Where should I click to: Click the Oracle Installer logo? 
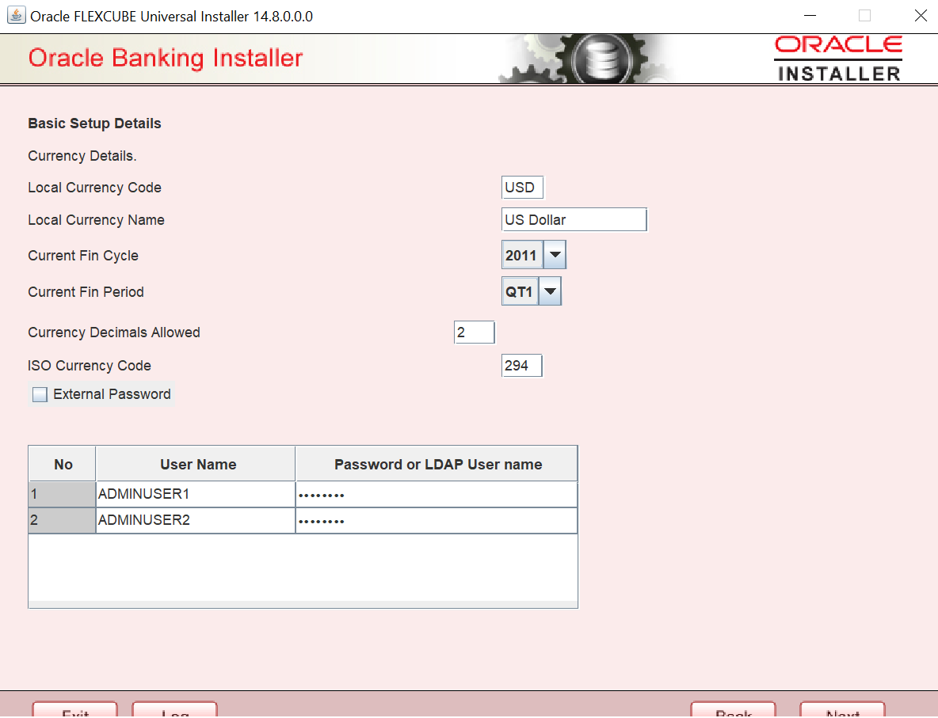pyautogui.click(x=839, y=59)
